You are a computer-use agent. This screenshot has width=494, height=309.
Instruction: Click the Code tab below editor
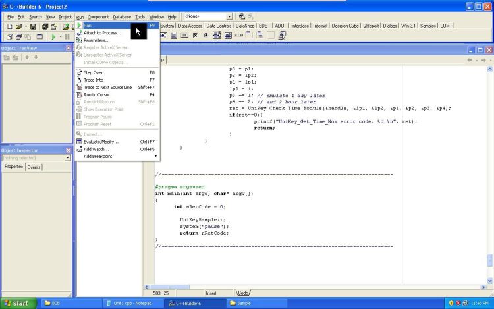(242, 293)
